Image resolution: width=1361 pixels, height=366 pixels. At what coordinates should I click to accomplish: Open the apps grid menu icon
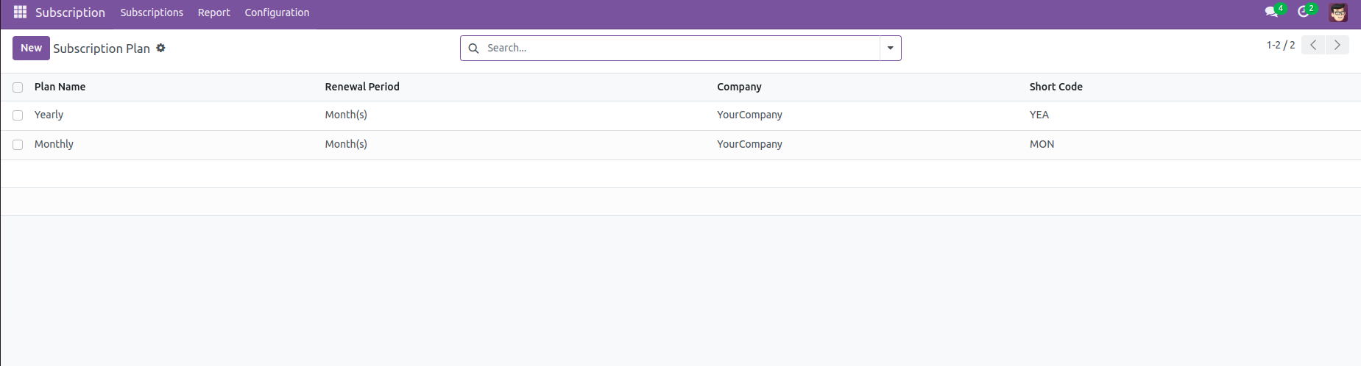(20, 12)
